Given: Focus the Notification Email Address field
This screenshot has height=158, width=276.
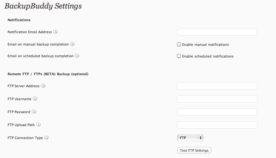Looking at the screenshot, I should point(217,32).
